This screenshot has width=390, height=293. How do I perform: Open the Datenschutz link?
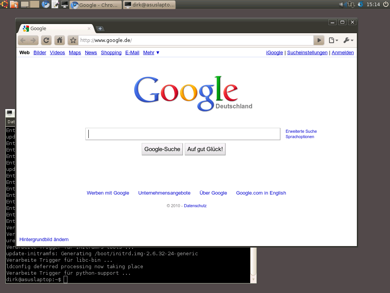[x=195, y=206]
